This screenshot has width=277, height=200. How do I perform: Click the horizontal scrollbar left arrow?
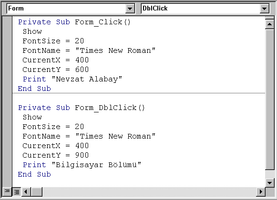[x=26, y=192]
